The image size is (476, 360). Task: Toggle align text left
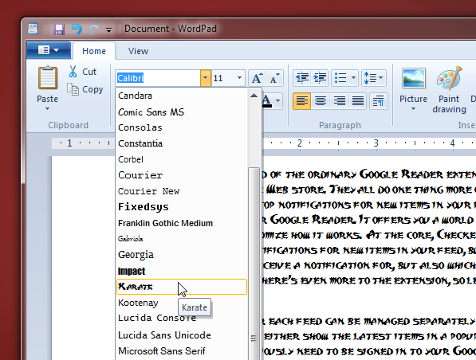301,101
